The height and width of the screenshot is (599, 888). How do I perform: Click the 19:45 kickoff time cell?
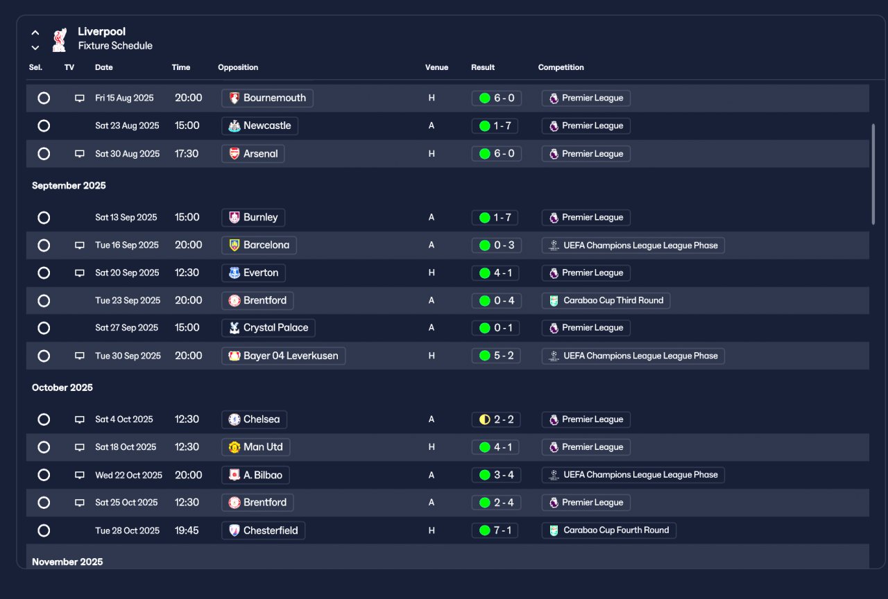(x=187, y=530)
